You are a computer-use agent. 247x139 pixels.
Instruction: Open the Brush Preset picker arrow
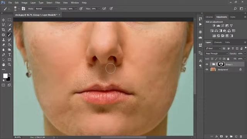pos(19,8)
